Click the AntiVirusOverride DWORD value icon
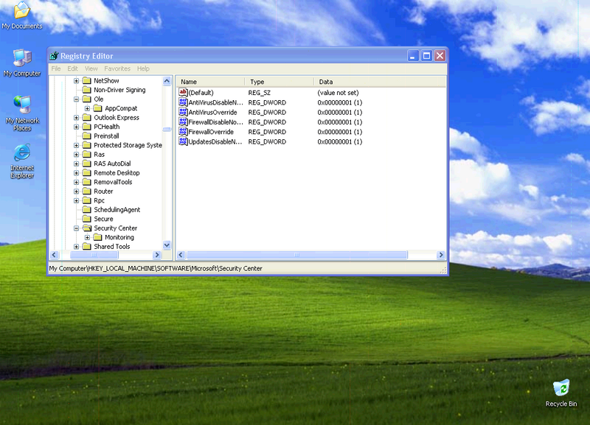The height and width of the screenshot is (425, 590). [x=183, y=112]
